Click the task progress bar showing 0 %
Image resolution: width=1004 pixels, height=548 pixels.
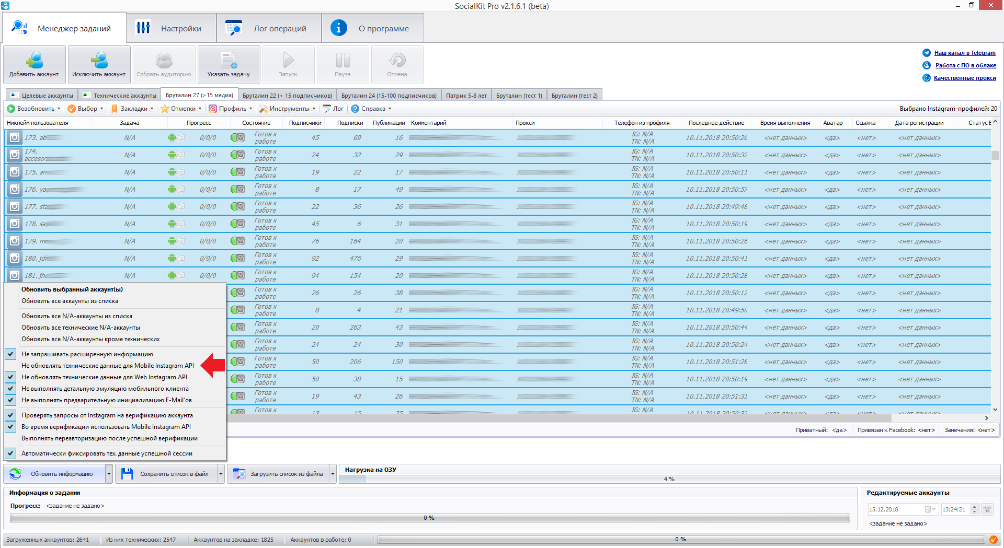point(429,518)
